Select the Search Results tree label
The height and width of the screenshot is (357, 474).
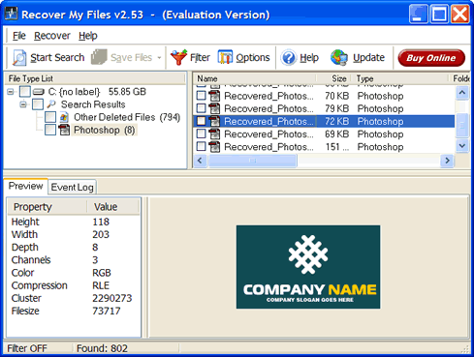pyautogui.click(x=93, y=104)
